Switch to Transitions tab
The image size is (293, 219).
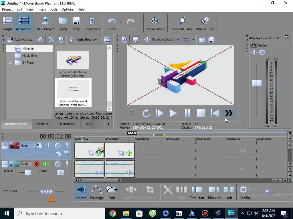[67, 124]
